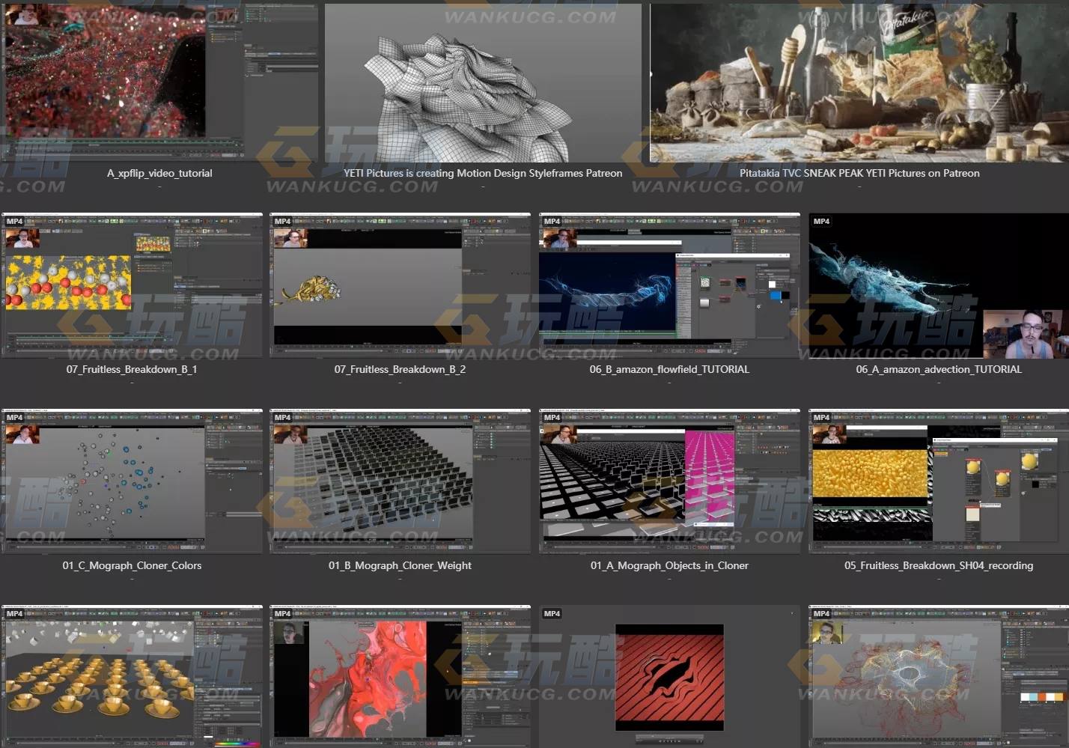Viewport: 1069px width, 748px height.
Task: Click the MP4 badge on the red striped thumbnail
Action: (x=552, y=614)
